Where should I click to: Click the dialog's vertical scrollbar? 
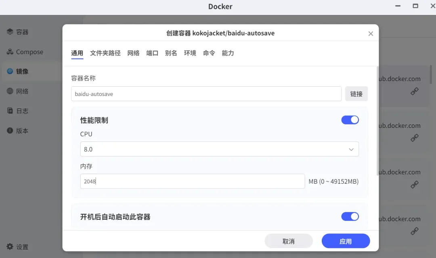(377, 121)
